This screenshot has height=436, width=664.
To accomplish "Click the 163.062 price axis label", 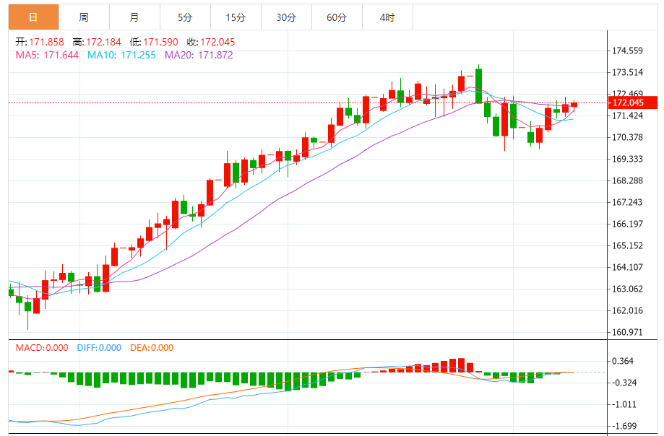I will pyautogui.click(x=628, y=289).
